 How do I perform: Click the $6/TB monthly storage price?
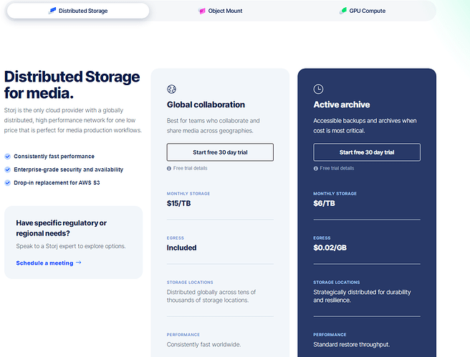tap(324, 203)
